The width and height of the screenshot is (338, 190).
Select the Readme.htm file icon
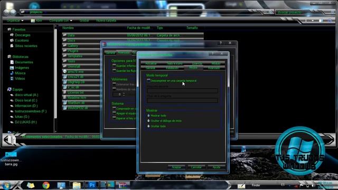[x=64, y=97]
